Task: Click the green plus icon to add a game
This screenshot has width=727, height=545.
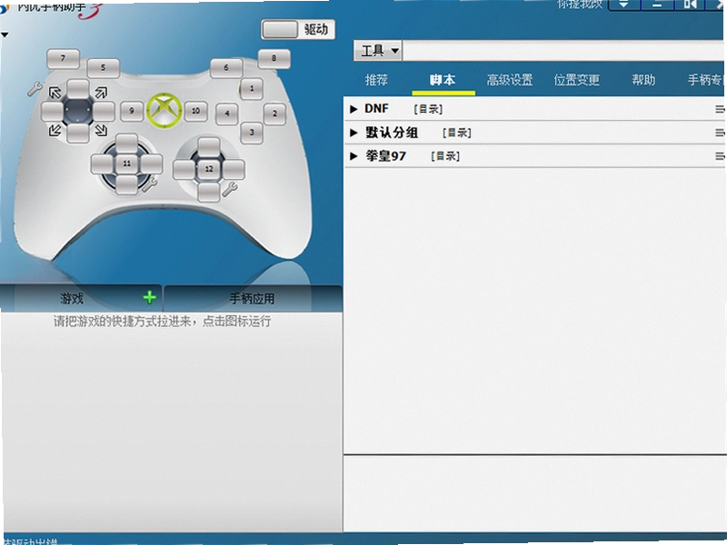Action: coord(149,297)
